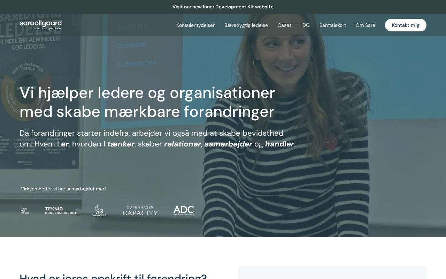Open the Konsulentydelser menu item

click(x=195, y=25)
